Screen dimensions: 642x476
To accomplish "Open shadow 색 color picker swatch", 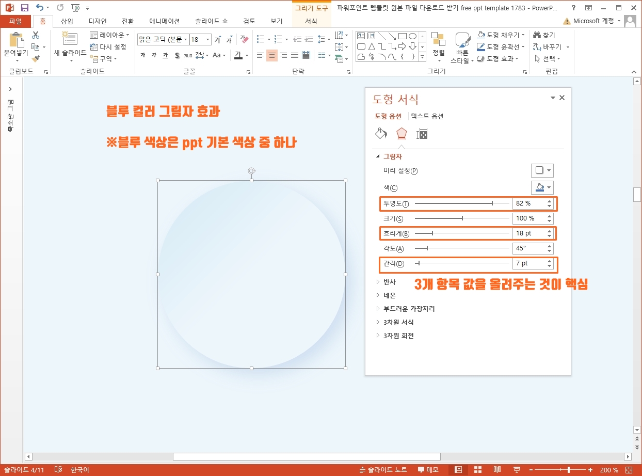I will tap(542, 187).
